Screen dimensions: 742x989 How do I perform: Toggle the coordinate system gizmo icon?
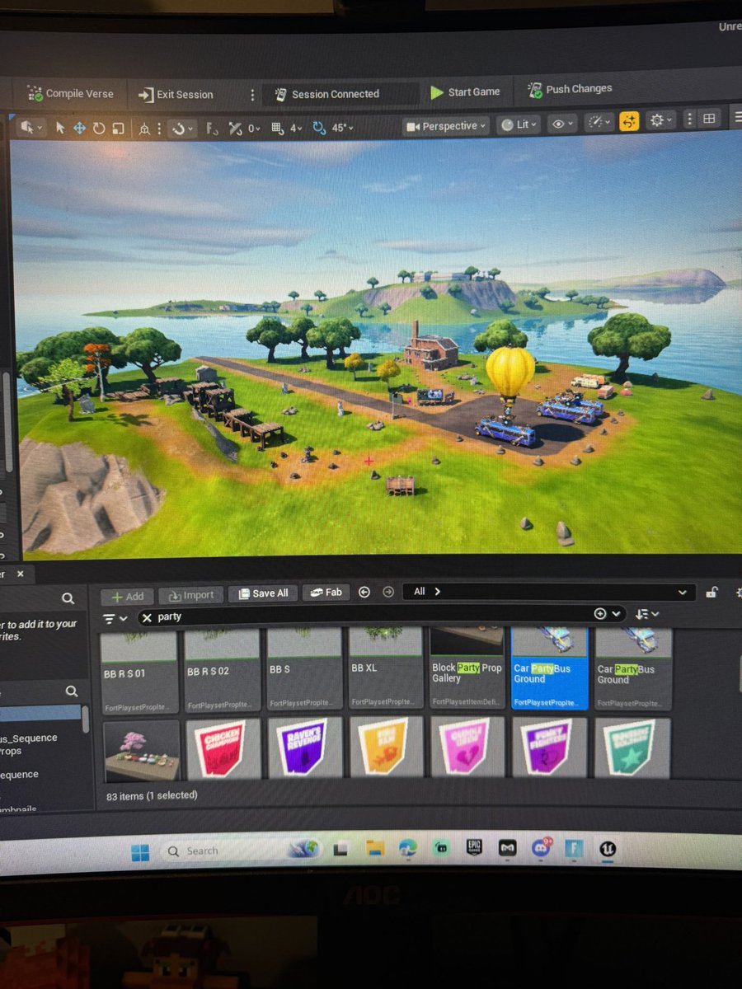[145, 129]
